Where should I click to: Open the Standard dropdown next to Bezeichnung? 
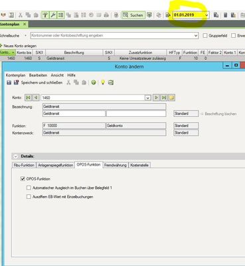pos(186,114)
